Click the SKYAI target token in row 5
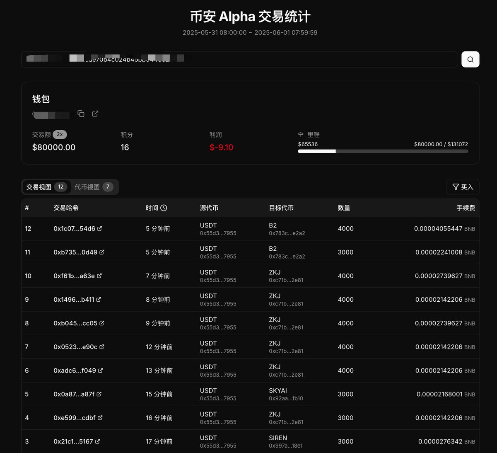This screenshot has width=497, height=453. coord(278,390)
